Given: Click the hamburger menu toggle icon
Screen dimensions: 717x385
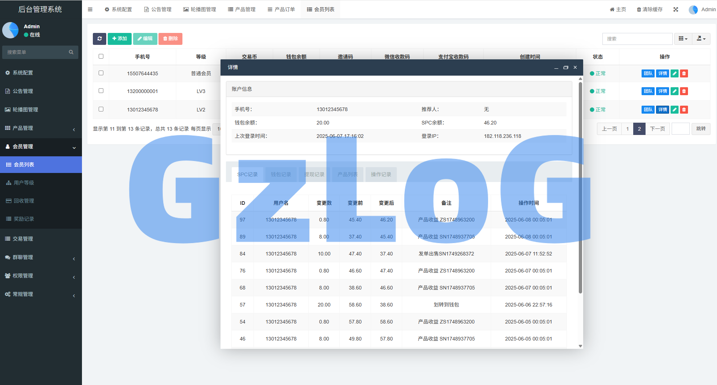Looking at the screenshot, I should coord(90,9).
